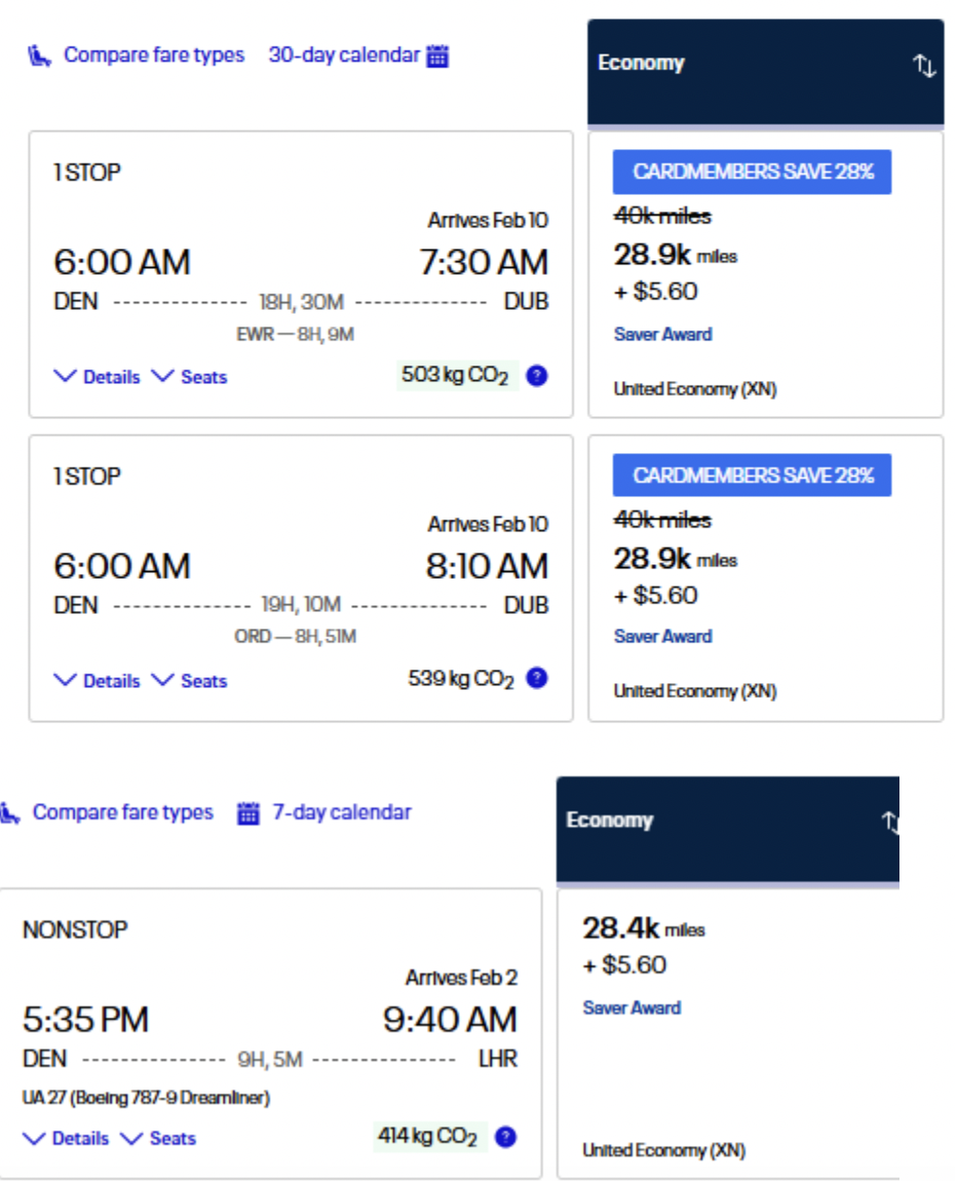Click the sort arrows in top Economy header

(x=924, y=65)
